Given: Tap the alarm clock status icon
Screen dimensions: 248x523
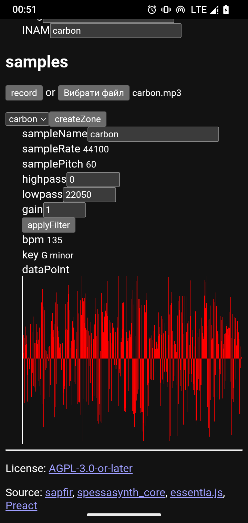Looking at the screenshot, I should click(x=152, y=10).
